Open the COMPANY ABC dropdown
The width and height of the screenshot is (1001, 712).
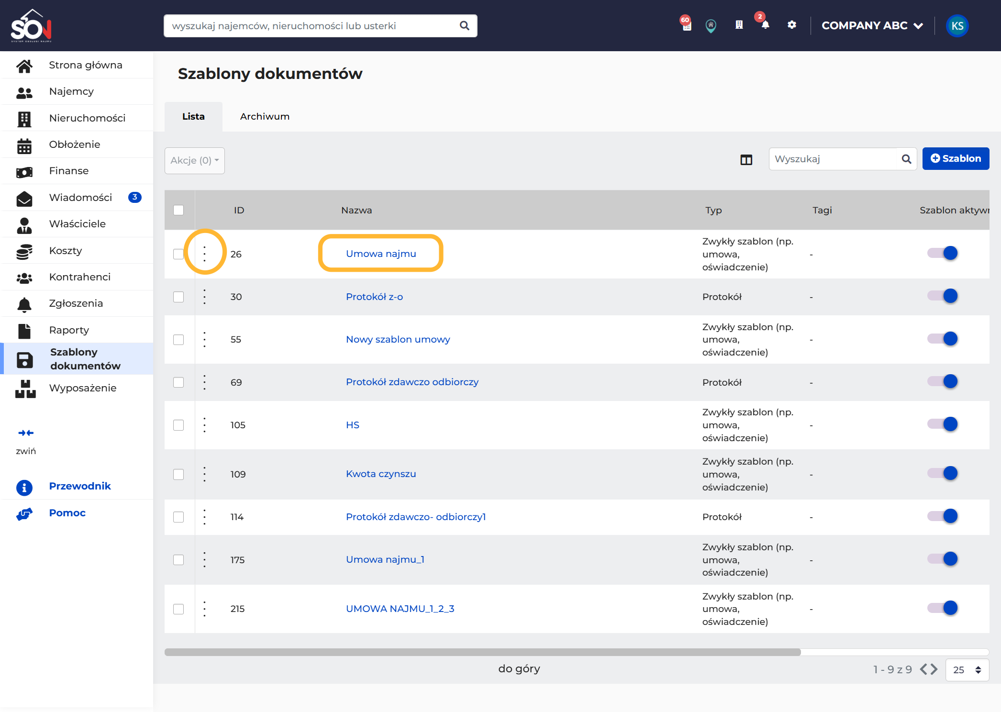click(x=872, y=26)
